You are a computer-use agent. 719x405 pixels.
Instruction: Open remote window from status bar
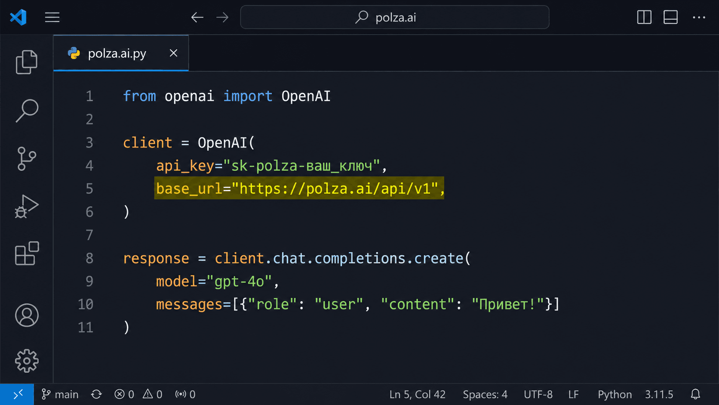pos(17,394)
